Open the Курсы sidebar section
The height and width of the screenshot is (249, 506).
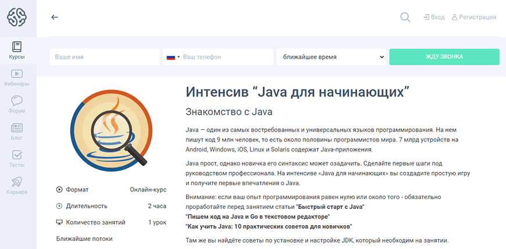click(17, 50)
